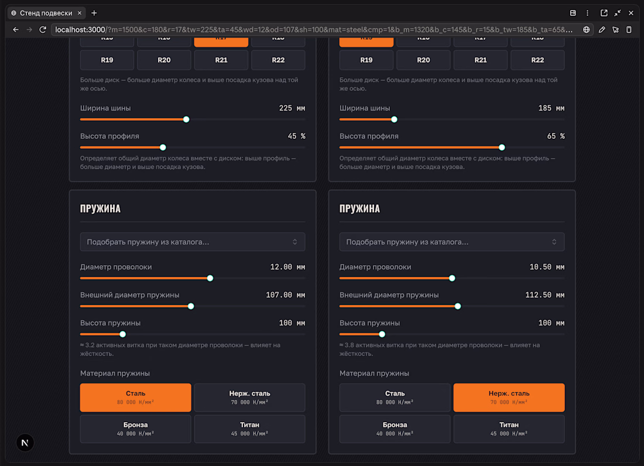Select R19 rim in the right panel
The width and height of the screenshot is (644, 466).
click(x=366, y=60)
